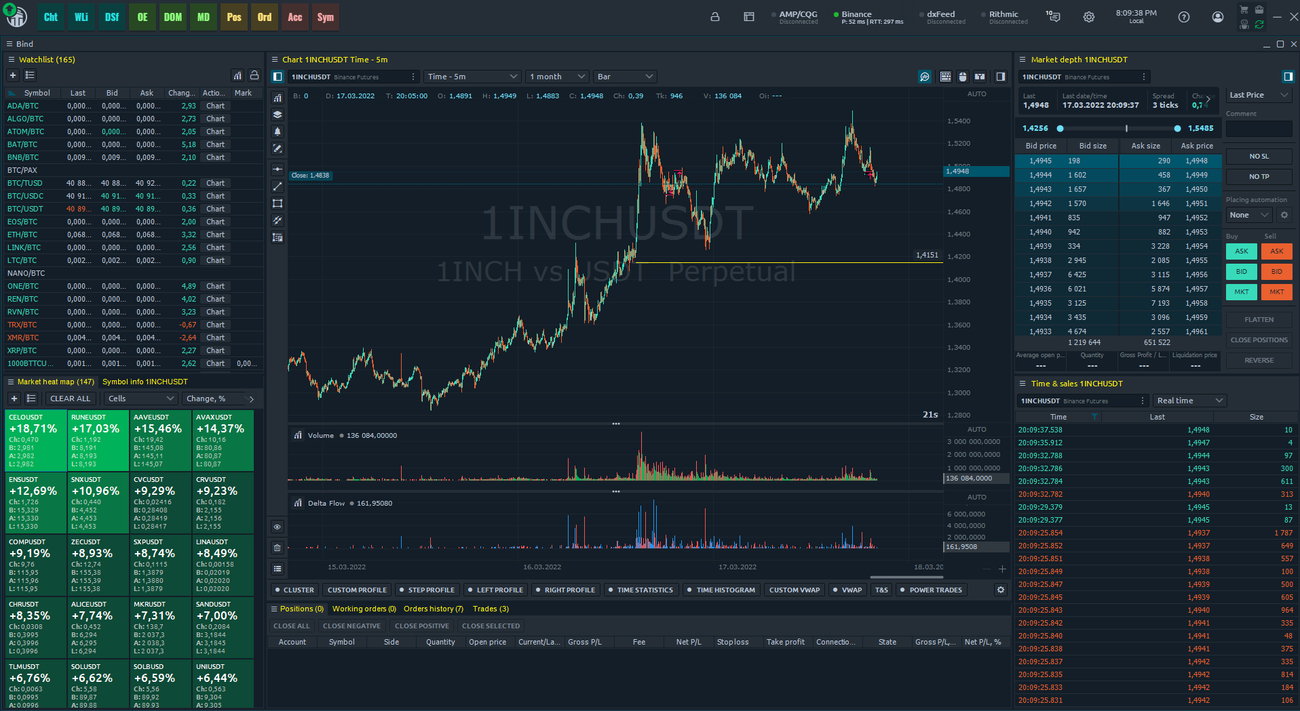
Task: Open the Change, % dropdown in heat map
Action: 216,399
